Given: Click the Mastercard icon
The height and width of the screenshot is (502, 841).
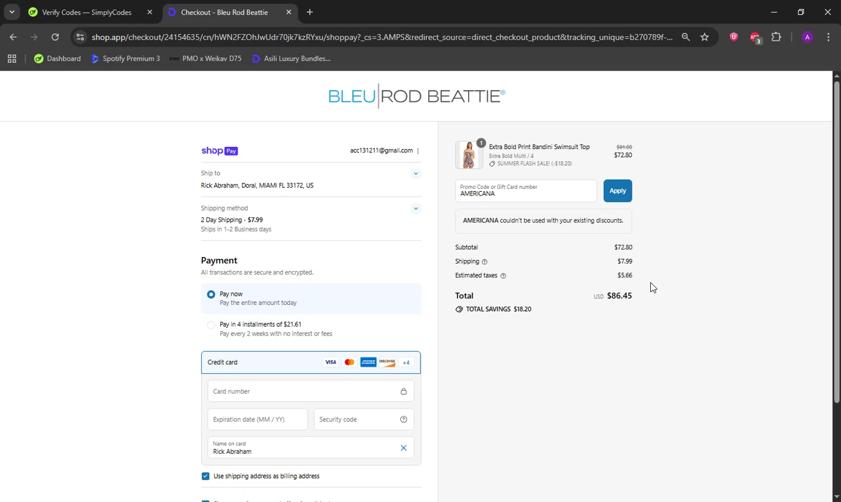Looking at the screenshot, I should pos(349,362).
